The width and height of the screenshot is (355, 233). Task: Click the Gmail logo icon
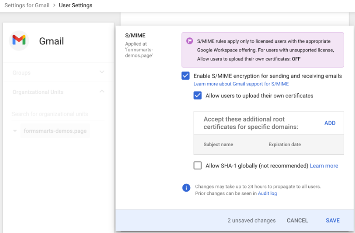click(19, 40)
